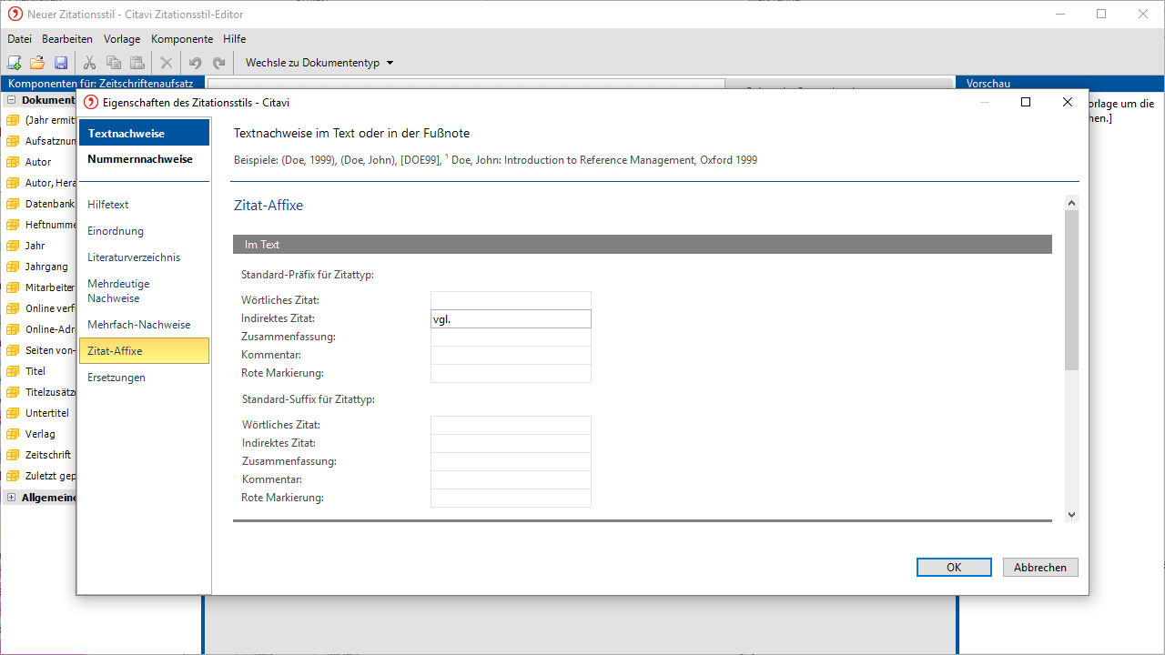Click the copy icon in toolbar
1165x655 pixels.
[114, 63]
